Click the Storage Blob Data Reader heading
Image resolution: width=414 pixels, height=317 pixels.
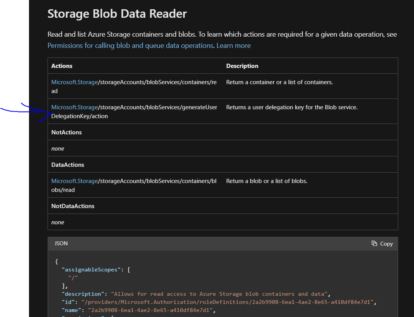pyautogui.click(x=117, y=14)
